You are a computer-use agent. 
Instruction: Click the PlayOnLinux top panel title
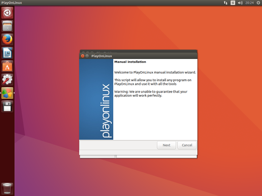(12, 3)
